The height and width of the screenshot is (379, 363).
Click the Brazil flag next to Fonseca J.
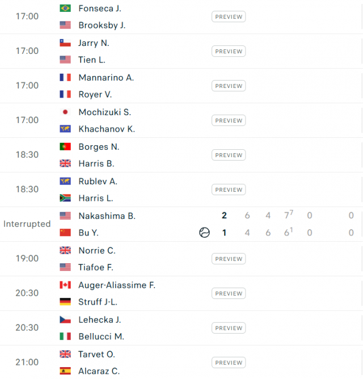pos(65,8)
